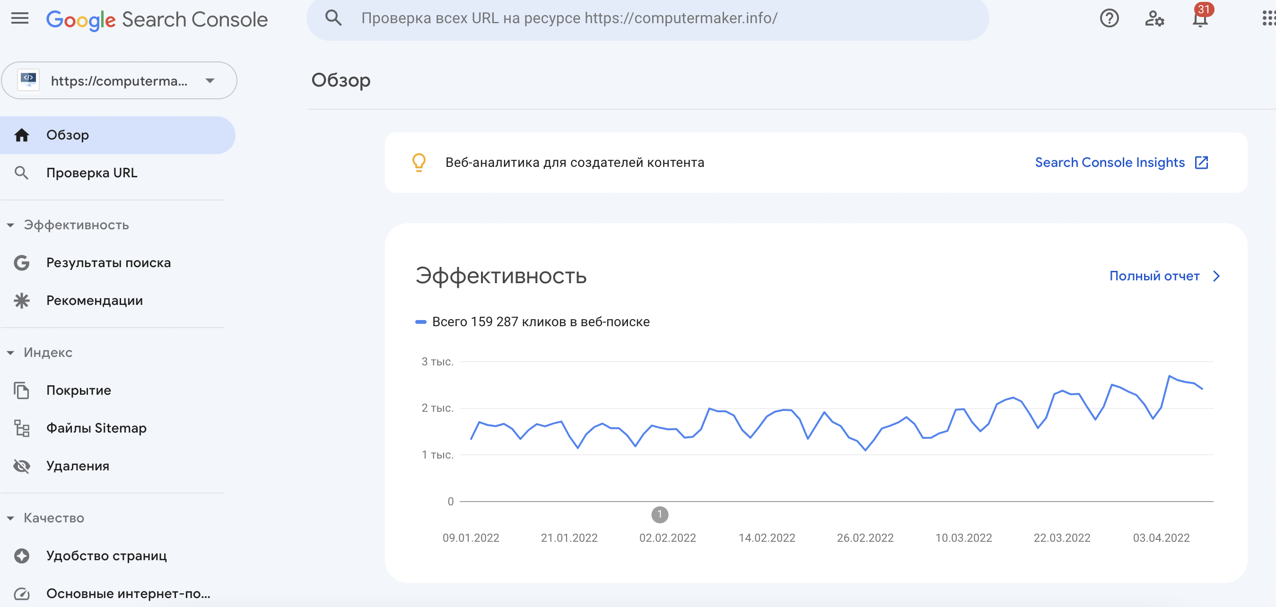Open user and permissions settings icon
This screenshot has height=607, width=1276.
coord(1154,19)
